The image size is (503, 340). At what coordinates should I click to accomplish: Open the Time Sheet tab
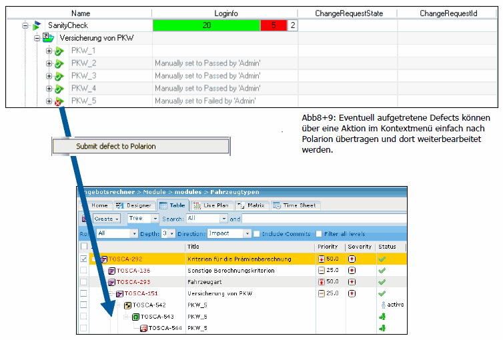click(x=296, y=205)
